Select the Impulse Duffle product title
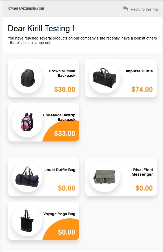 (x=139, y=71)
